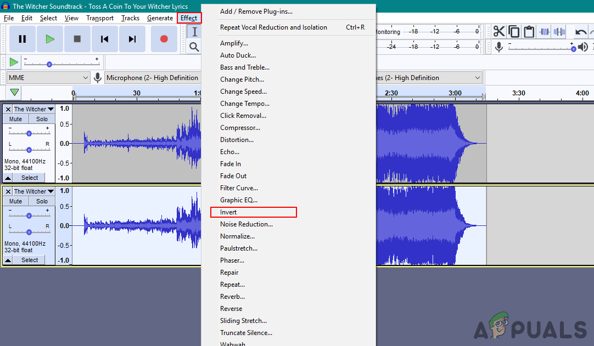The width and height of the screenshot is (594, 346).
Task: Adjust the first track gain slider
Action: point(29,133)
